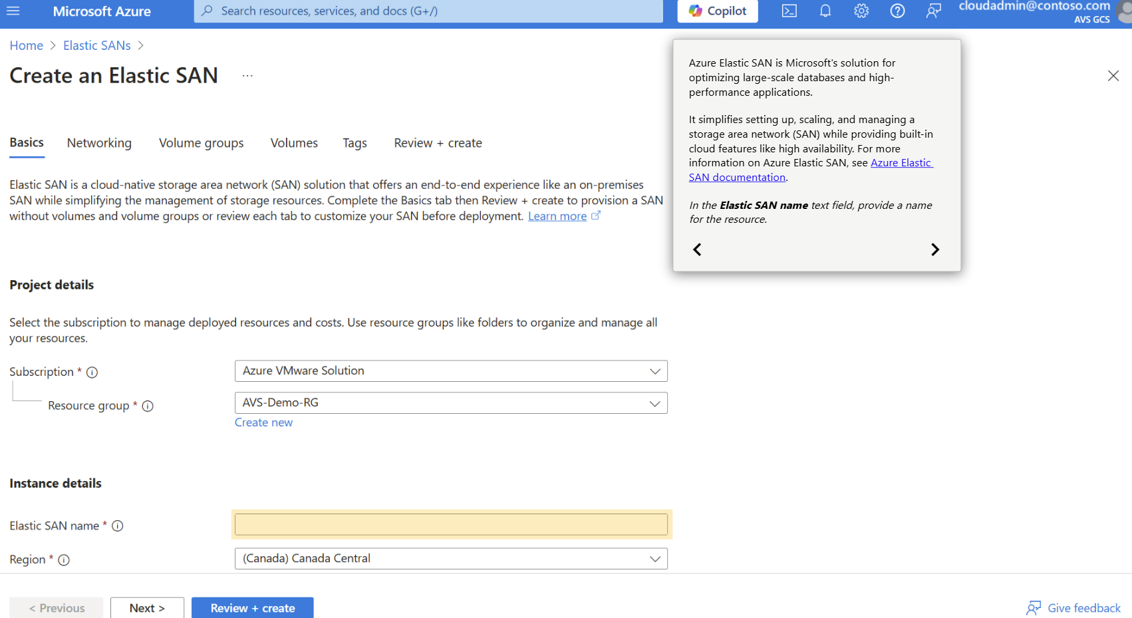This screenshot has height=618, width=1132.
Task: Click the Create an Elastic SAN title
Action: [114, 76]
